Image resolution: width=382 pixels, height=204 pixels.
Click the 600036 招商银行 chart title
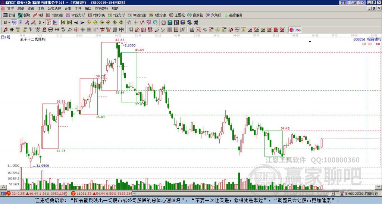(x=367, y=39)
